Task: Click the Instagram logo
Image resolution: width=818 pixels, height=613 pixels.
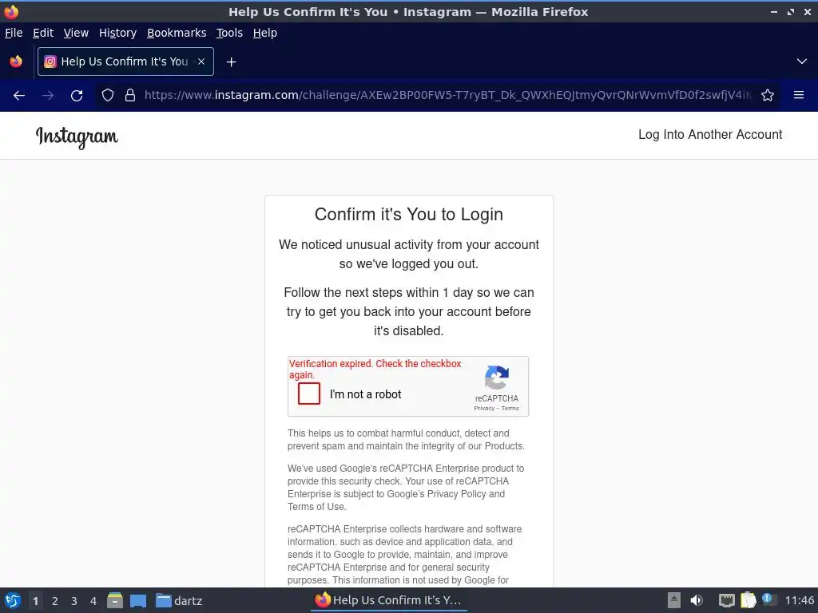Action: 77,137
